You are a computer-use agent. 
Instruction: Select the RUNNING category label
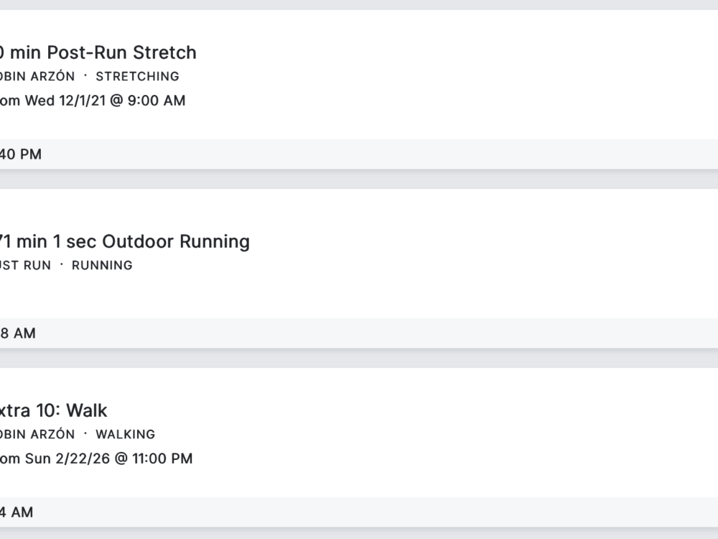pyautogui.click(x=102, y=265)
